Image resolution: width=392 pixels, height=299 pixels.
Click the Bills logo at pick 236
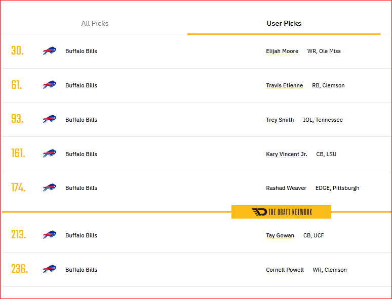pyautogui.click(x=50, y=269)
